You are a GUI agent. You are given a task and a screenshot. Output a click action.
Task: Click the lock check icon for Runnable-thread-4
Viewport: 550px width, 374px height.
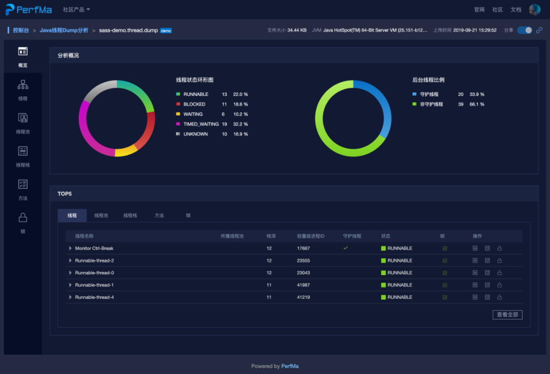tap(445, 297)
